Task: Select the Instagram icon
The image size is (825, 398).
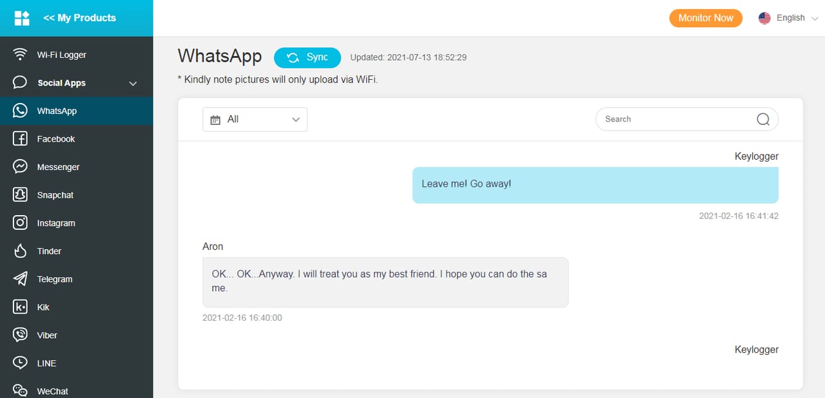Action: (x=20, y=222)
